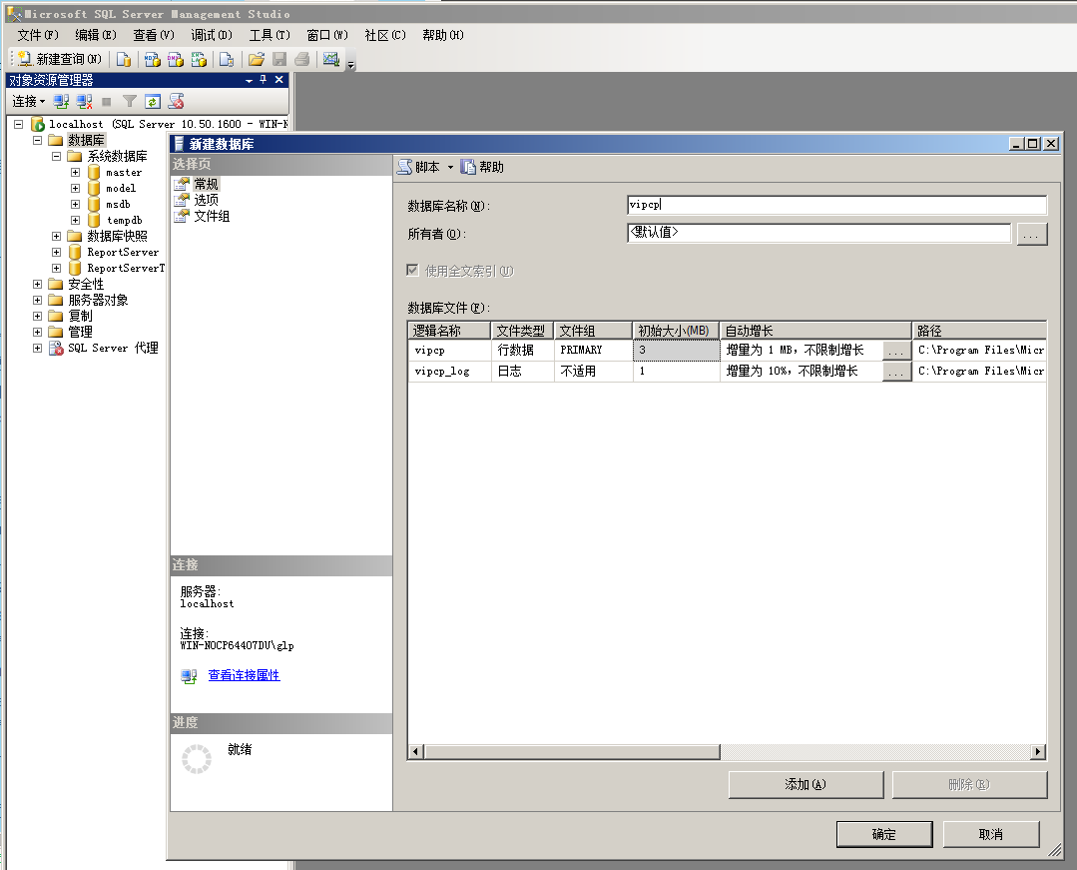Select the 常规 page
Screen dimensions: 1077x870
pyautogui.click(x=206, y=184)
